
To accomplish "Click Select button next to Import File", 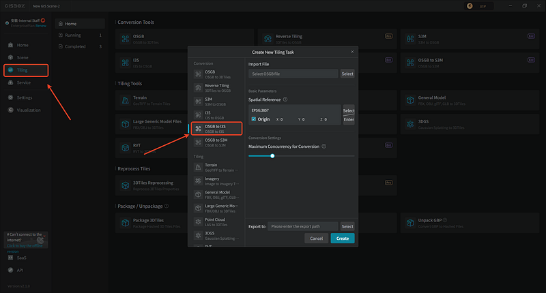I will (347, 74).
